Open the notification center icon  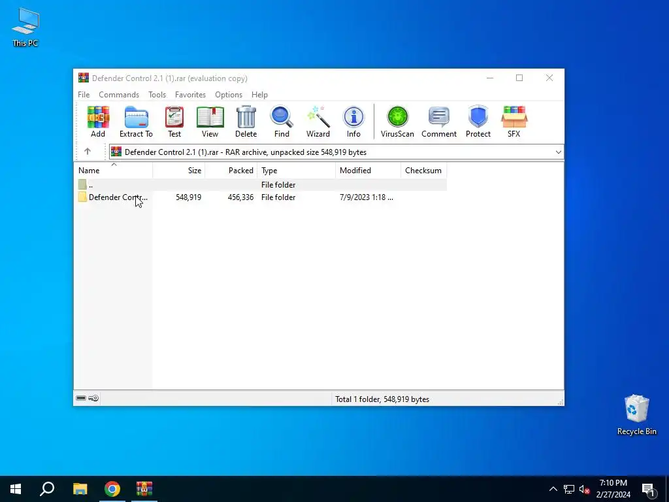point(649,489)
